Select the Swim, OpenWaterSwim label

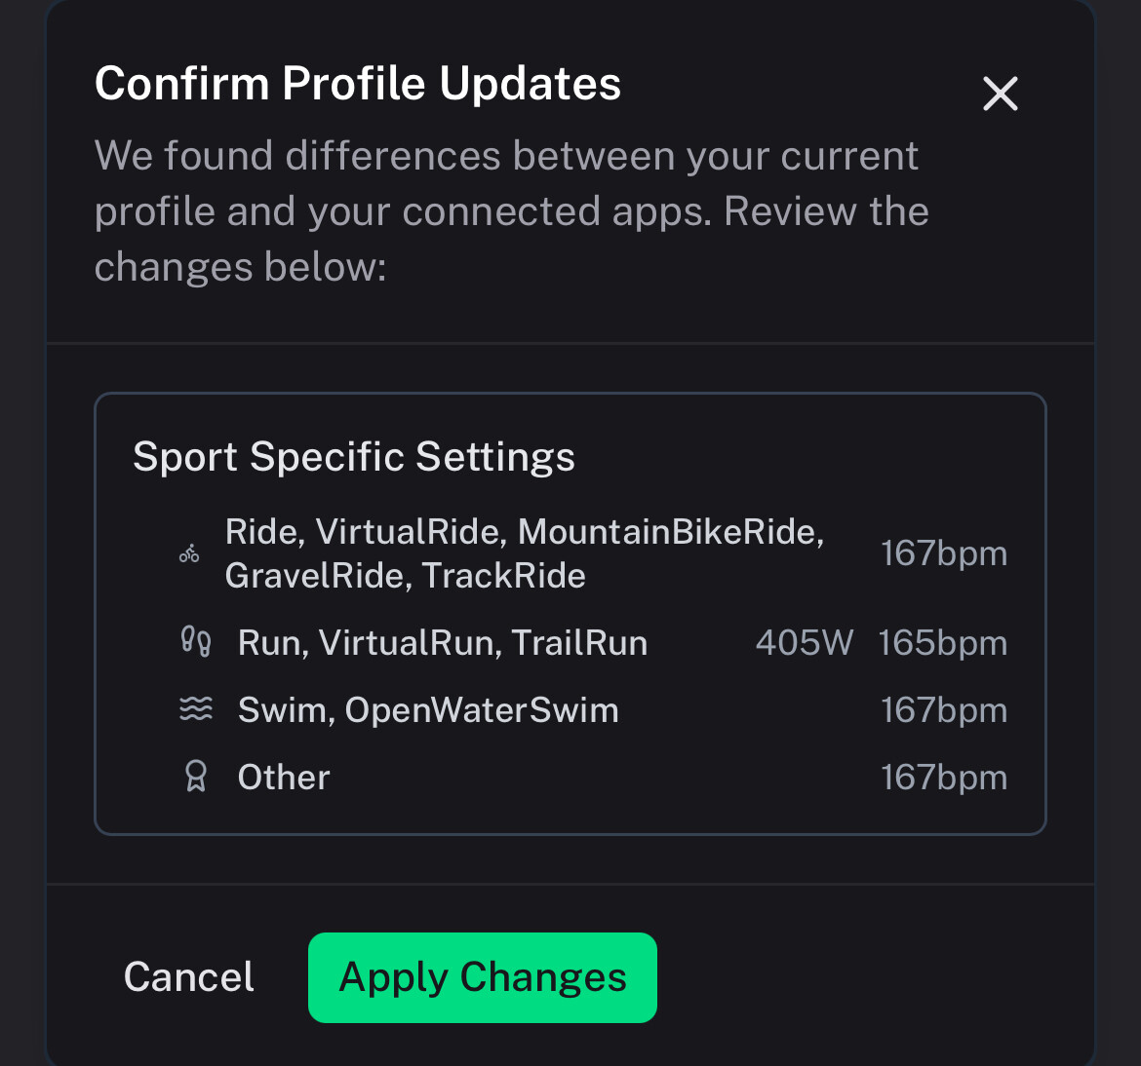[x=428, y=710]
